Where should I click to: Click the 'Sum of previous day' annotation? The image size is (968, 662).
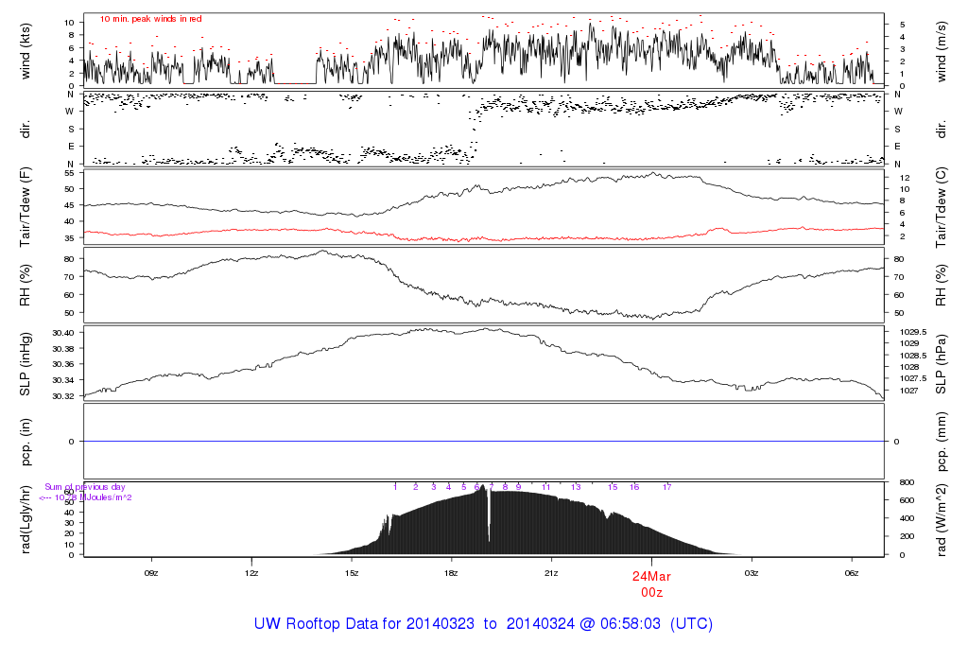pyautogui.click(x=85, y=487)
